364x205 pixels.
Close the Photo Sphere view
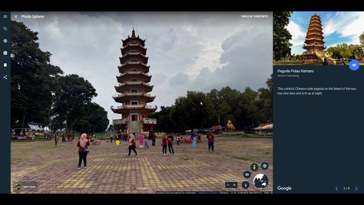(16, 17)
